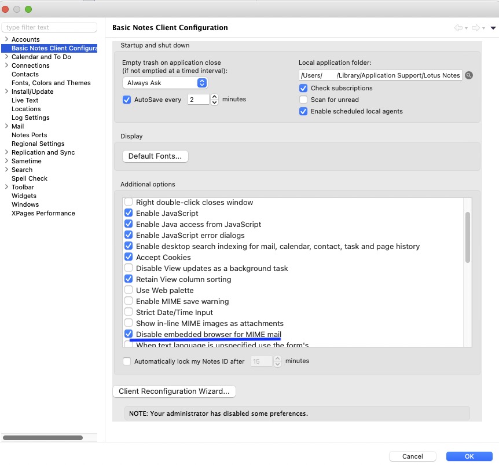Click the "Default Fonts..." button
This screenshot has width=499, height=465.
point(155,156)
